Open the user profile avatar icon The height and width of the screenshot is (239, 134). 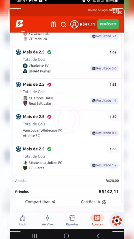tap(74, 24)
